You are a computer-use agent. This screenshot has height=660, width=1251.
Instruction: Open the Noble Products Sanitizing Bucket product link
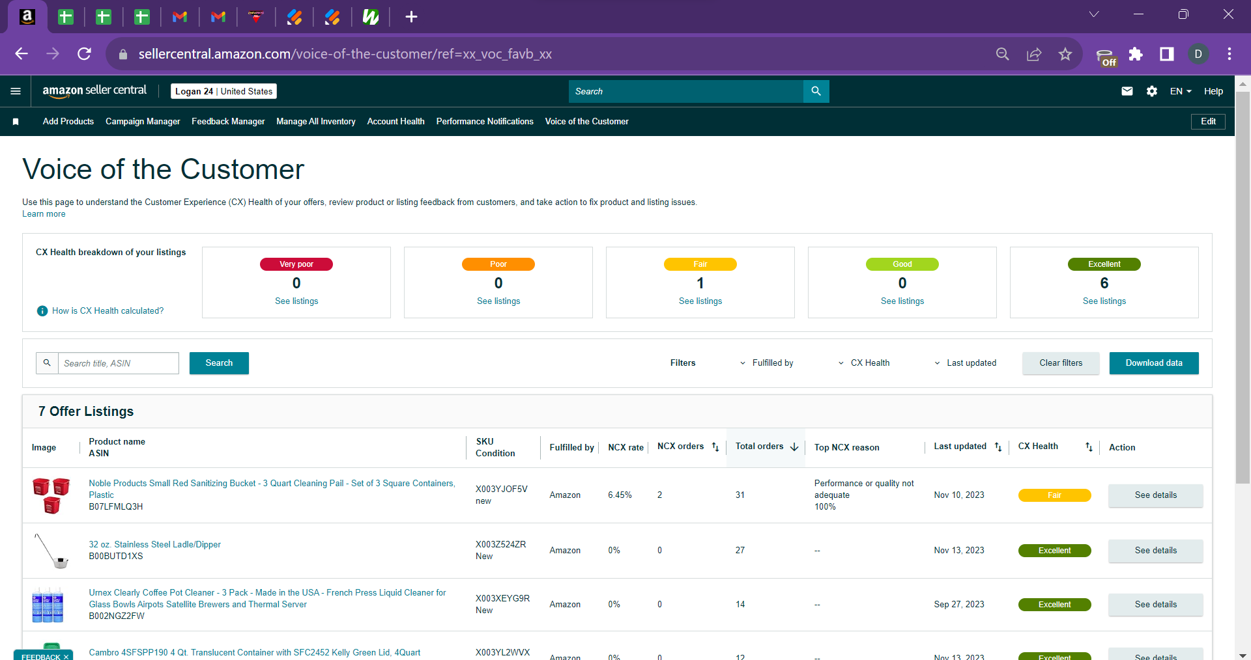272,489
